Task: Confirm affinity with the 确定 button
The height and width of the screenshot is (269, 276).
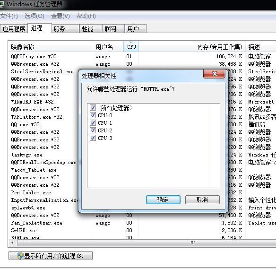Action: pyautogui.click(x=163, y=200)
